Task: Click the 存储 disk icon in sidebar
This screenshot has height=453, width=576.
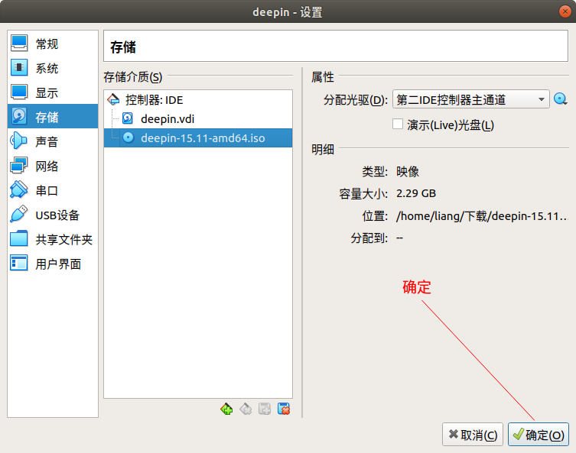Action: 19,116
